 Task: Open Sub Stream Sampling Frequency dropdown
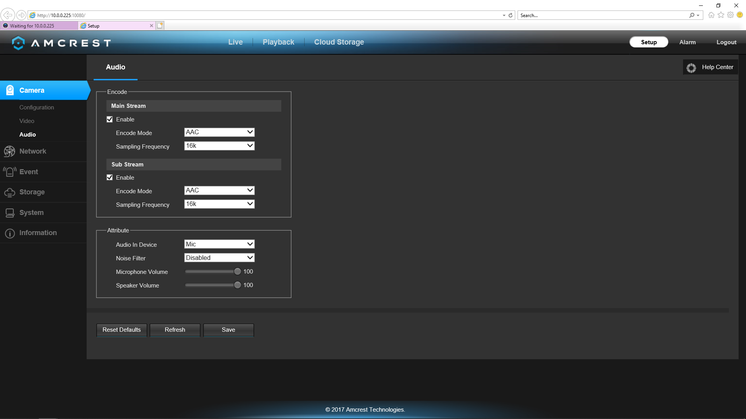(219, 204)
